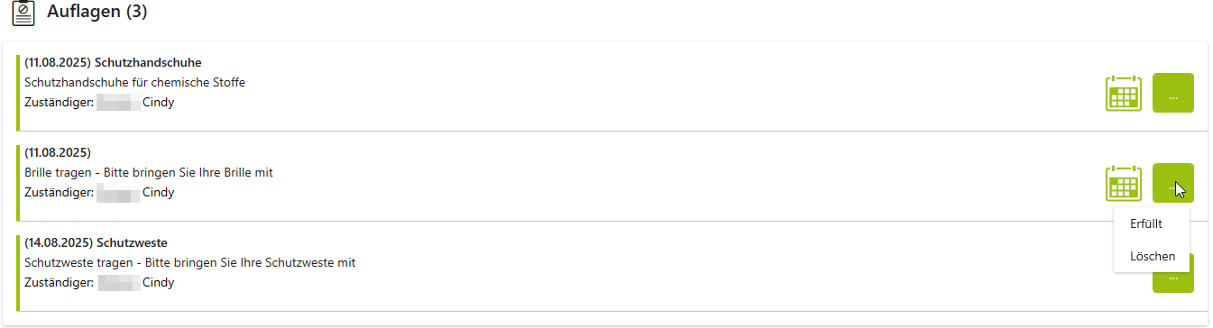Viewport: 1213px width, 328px height.
Task: Open calendar icon for Schutzhandschuhe entry
Action: [x=1124, y=93]
